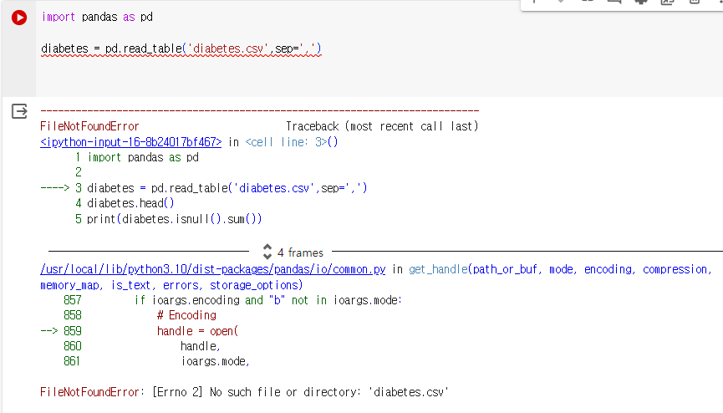Click traceback line '4 diabetes.head()'

125,203
